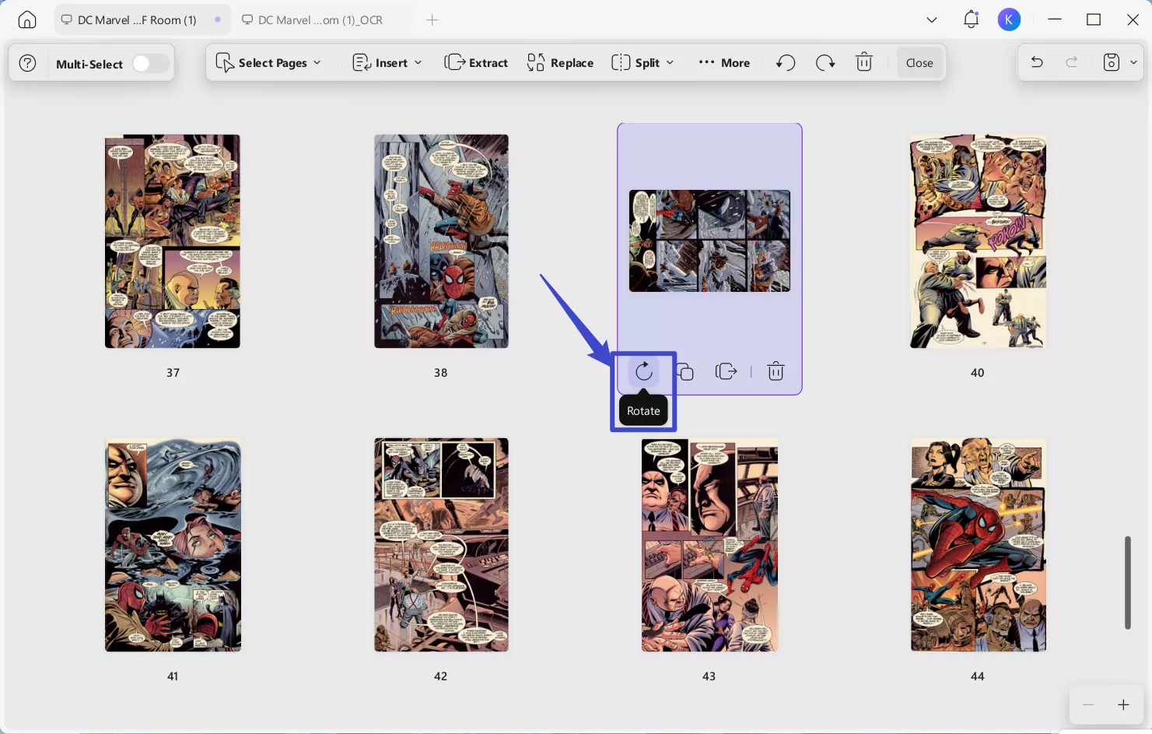
Task: Select the Rotate icon on page 39
Action: point(643,371)
